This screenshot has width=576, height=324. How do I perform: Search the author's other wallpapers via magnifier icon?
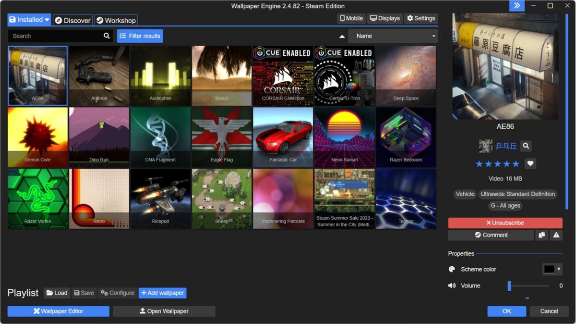pos(526,146)
